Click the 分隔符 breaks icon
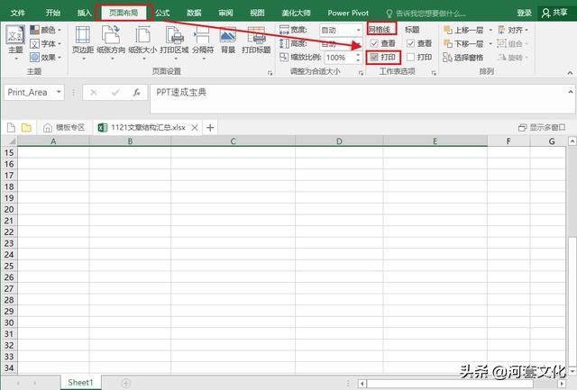Viewport: 577px width, 390px height. (203, 36)
